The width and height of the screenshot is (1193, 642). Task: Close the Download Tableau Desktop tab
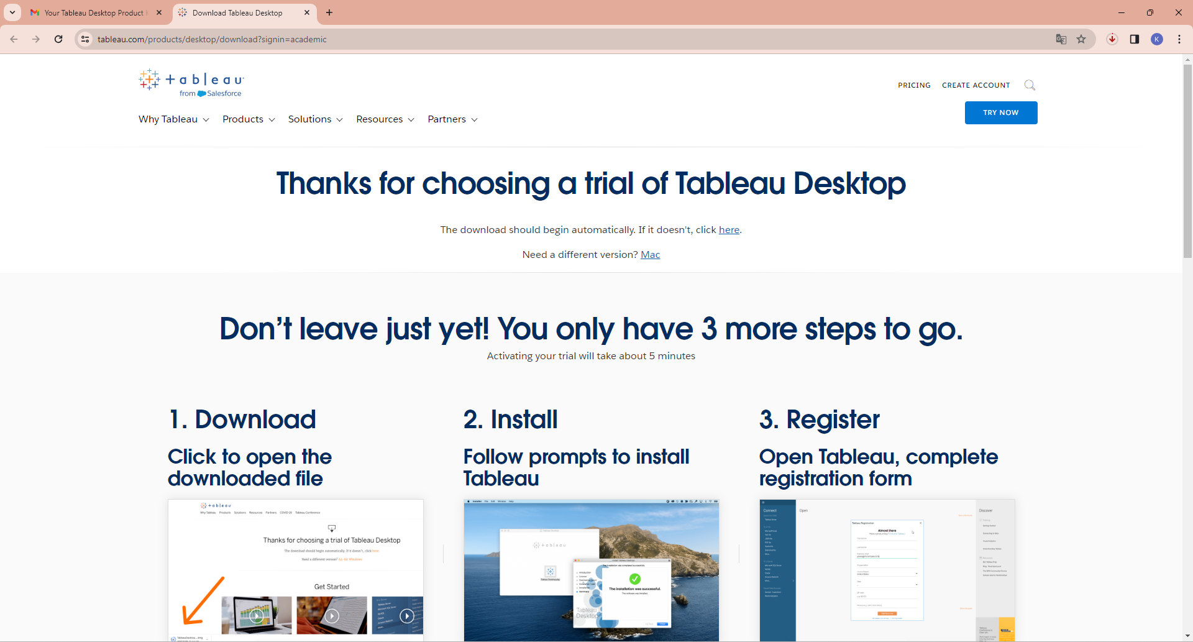click(307, 12)
